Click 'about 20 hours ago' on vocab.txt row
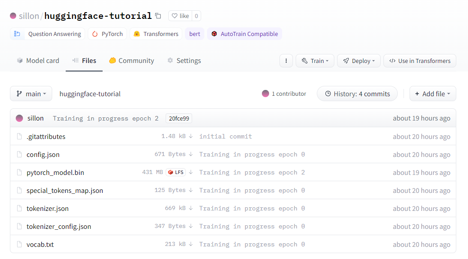 422,244
